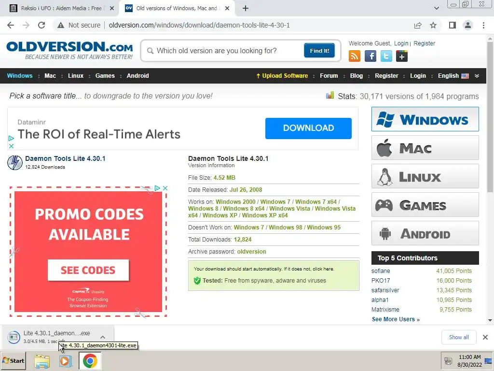Screen dimensions: 494x371
Task: Open the Facebook social icon
Action: pyautogui.click(x=370, y=56)
